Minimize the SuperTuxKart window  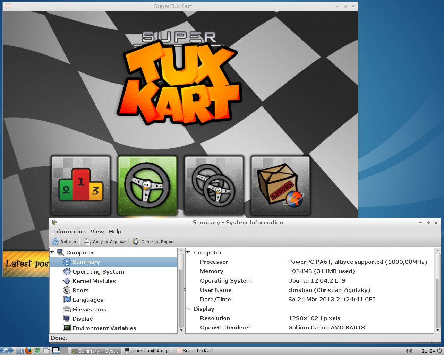pyautogui.click(x=338, y=6)
